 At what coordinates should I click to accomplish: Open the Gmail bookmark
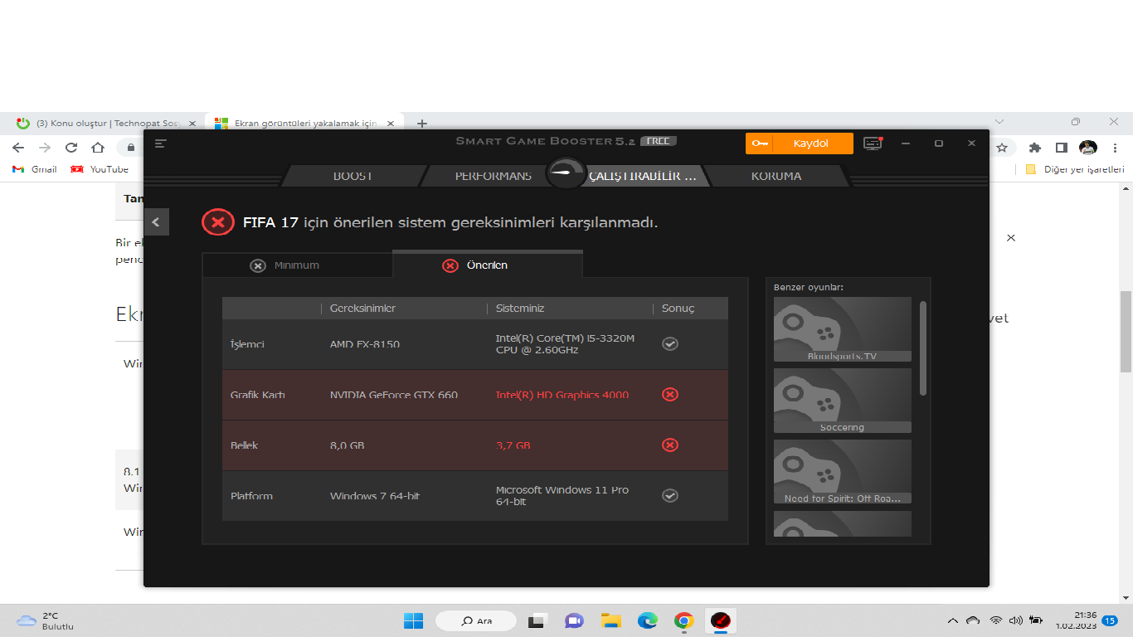pyautogui.click(x=35, y=169)
